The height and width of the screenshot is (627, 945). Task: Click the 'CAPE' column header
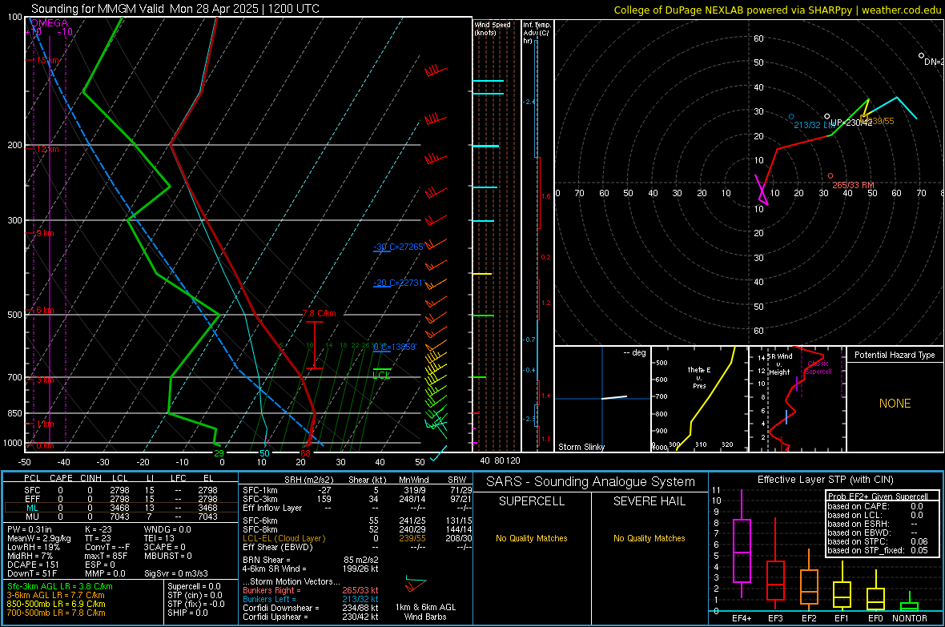click(61, 478)
